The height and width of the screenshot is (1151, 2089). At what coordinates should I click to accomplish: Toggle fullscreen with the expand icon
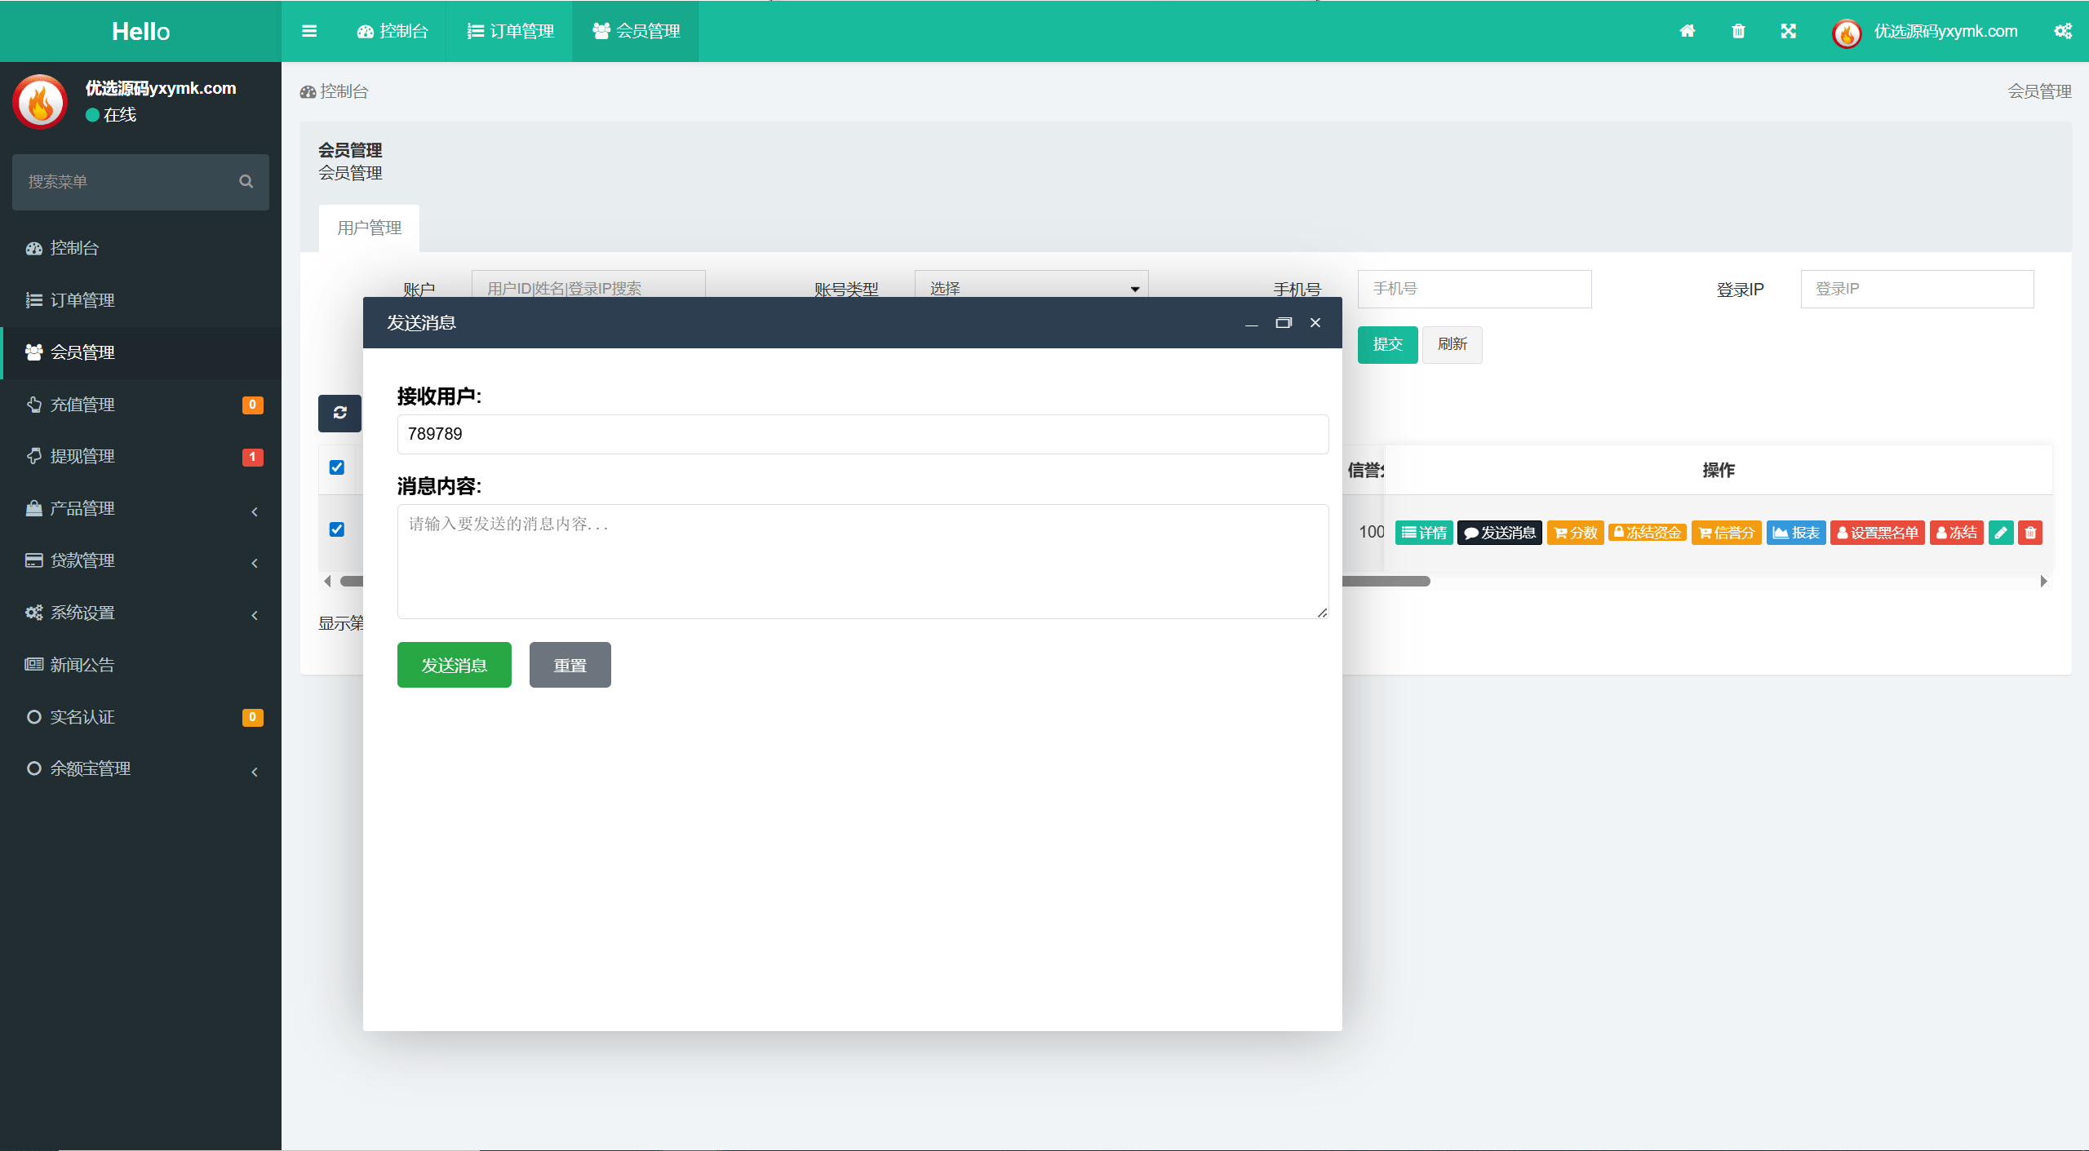coord(1788,31)
